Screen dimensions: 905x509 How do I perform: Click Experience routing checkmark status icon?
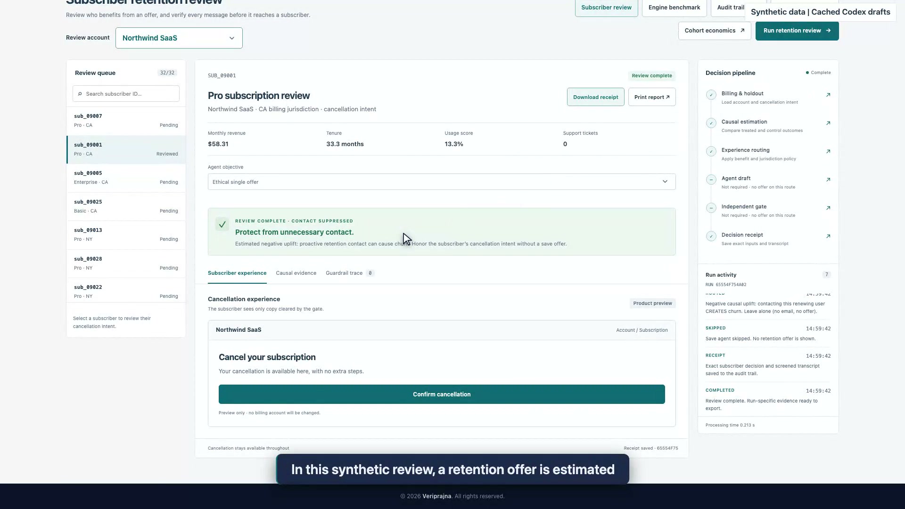tap(711, 151)
